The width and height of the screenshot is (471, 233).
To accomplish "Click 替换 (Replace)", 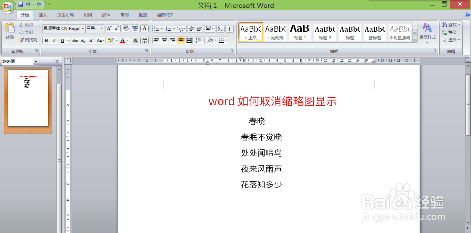I will click(450, 32).
